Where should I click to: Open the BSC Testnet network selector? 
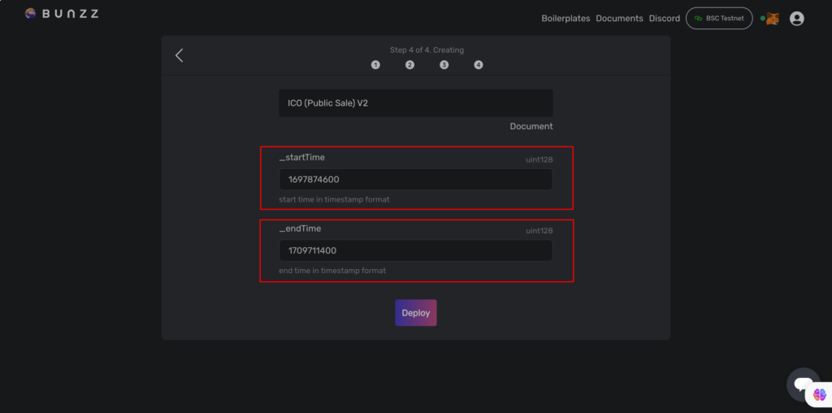coord(719,19)
